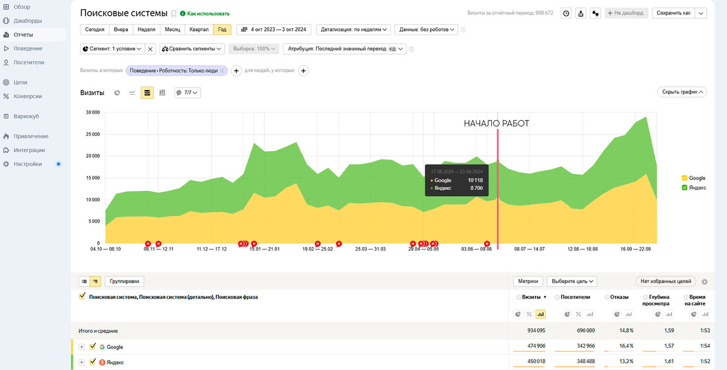Click the Привлечение flame icon

point(6,136)
